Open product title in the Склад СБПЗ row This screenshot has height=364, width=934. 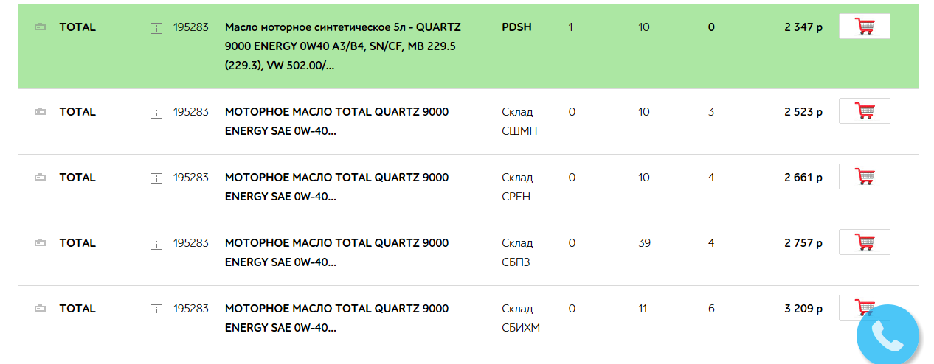[336, 253]
